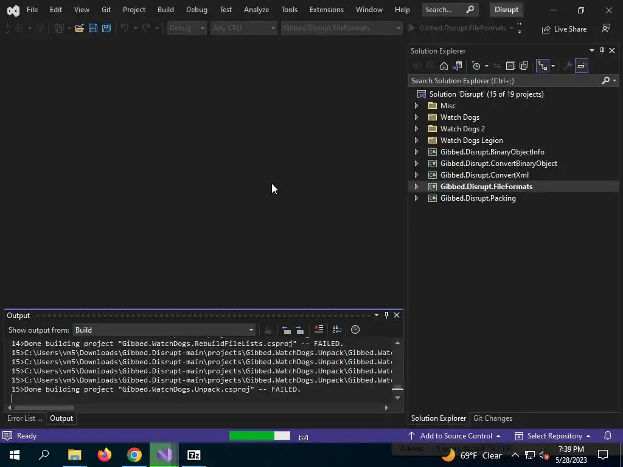Select Gibbed.Disrupt.Packing project

pos(478,198)
